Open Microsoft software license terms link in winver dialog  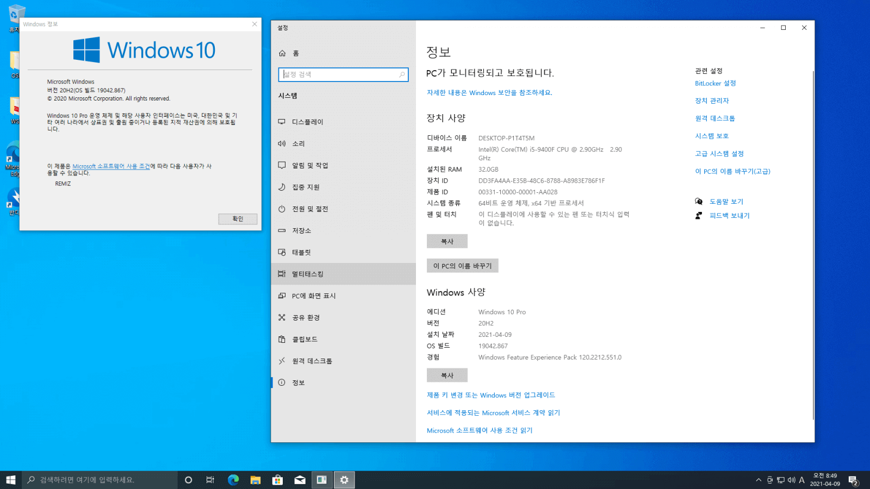click(x=111, y=166)
